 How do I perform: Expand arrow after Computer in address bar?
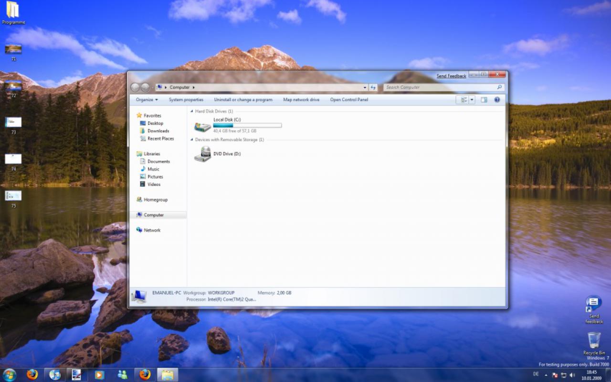[x=193, y=87]
